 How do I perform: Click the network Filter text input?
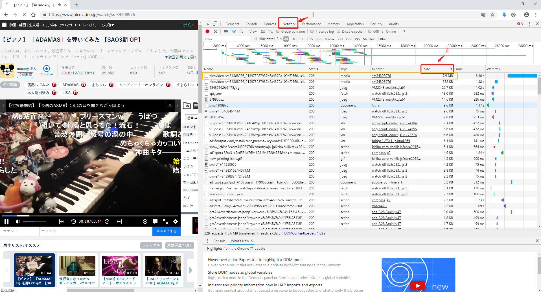coord(227,39)
